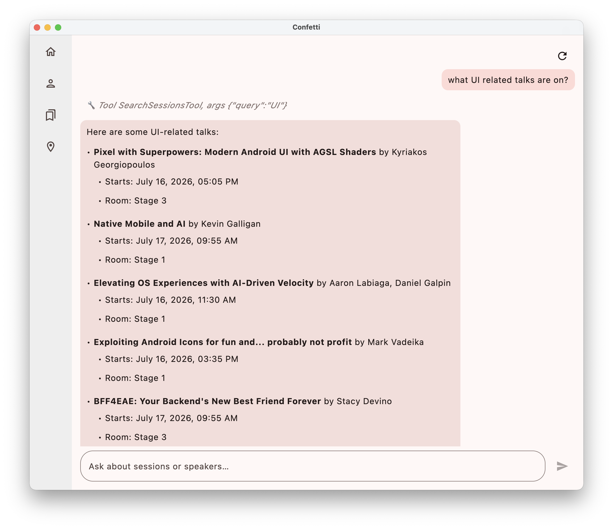Select the 'Native Mobile and AI' talk title
The height and width of the screenshot is (529, 613).
(140, 224)
